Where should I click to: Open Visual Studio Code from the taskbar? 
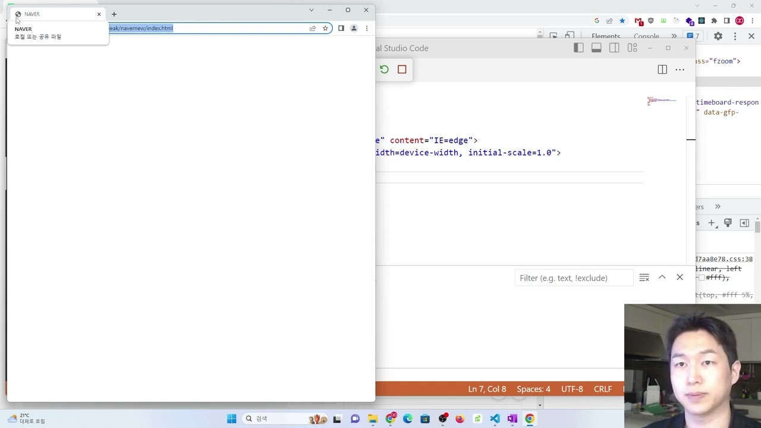[x=495, y=418]
